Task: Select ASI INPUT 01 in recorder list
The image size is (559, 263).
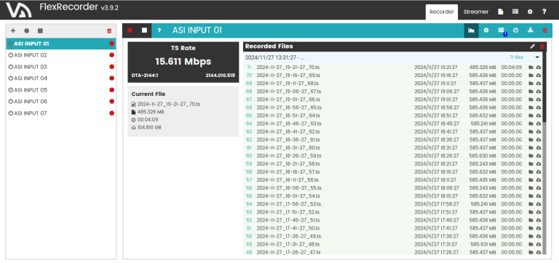Action: tap(61, 44)
